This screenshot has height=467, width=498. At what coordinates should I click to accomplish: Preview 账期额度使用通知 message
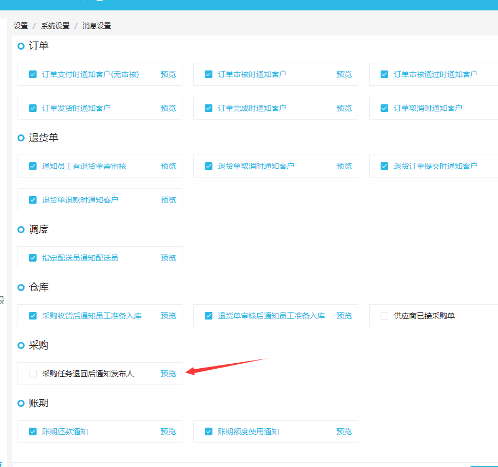point(344,431)
